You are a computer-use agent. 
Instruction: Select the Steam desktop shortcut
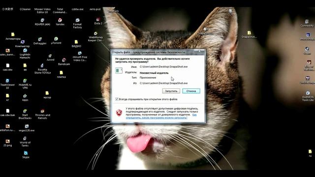(307, 51)
